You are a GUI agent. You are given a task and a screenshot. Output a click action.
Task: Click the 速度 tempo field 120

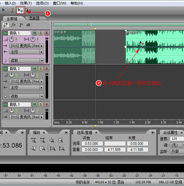pos(177,139)
